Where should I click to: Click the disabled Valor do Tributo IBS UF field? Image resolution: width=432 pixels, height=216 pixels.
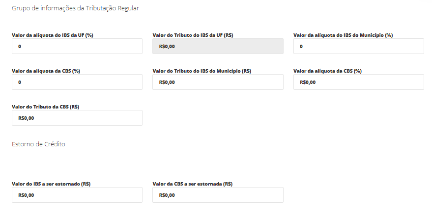coord(218,47)
